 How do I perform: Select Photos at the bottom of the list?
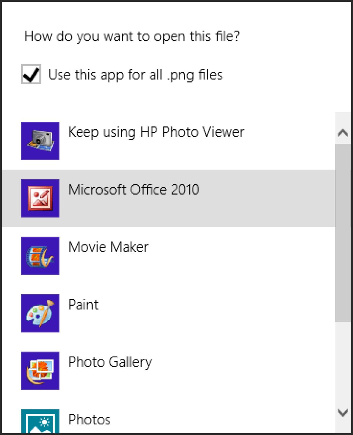click(90, 420)
